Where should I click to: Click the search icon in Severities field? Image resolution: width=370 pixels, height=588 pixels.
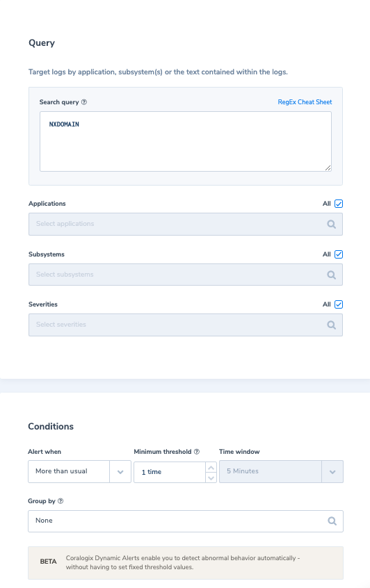[x=331, y=325]
